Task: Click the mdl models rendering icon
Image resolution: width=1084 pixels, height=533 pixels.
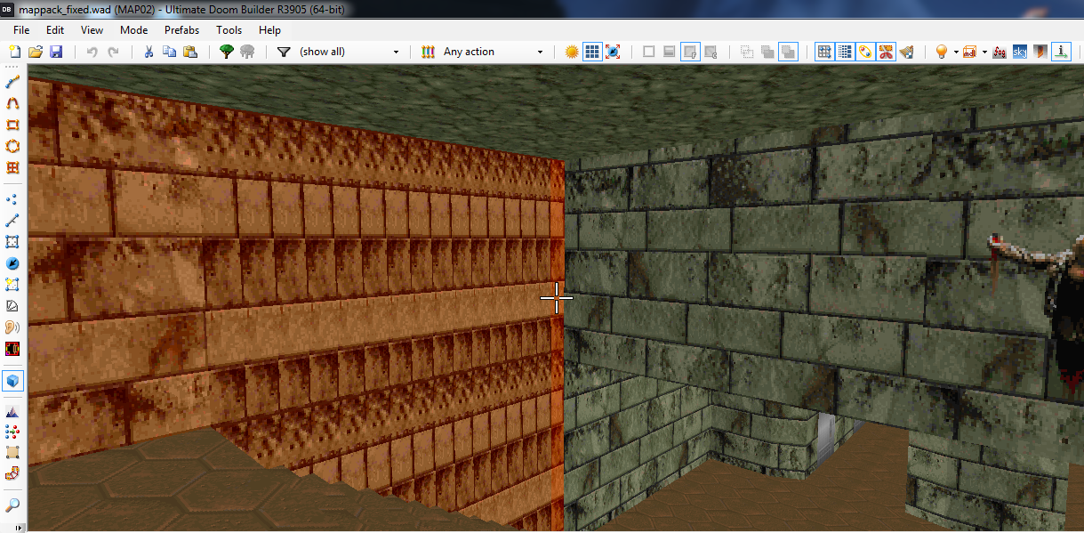Action: [970, 52]
